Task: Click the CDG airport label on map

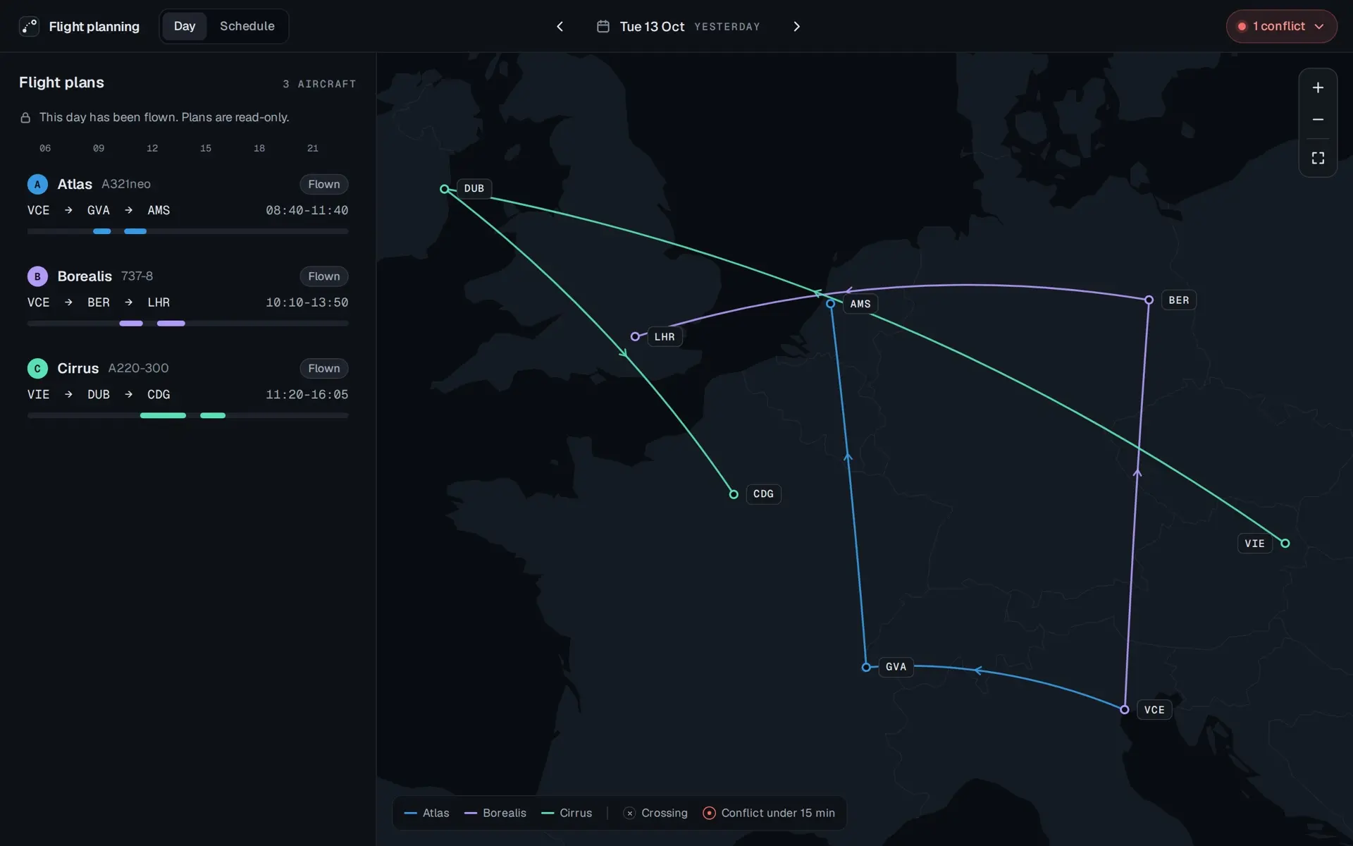Action: point(763,493)
